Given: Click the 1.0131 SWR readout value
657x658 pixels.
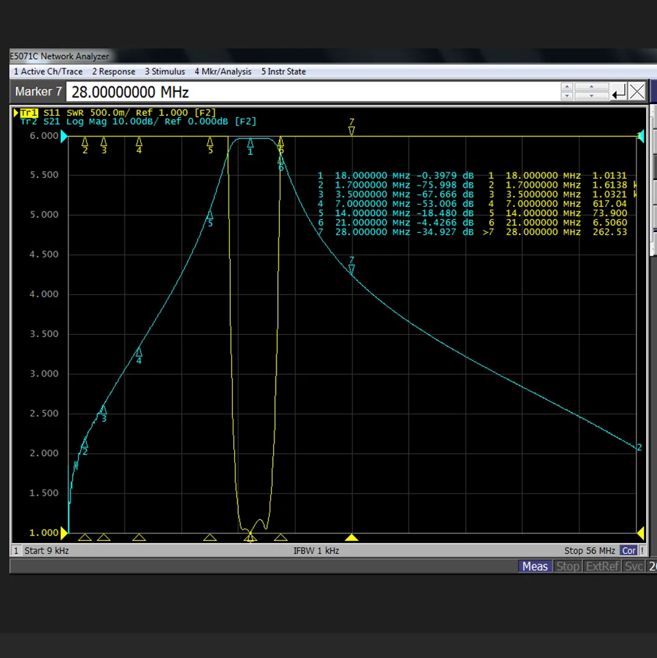Looking at the screenshot, I should coord(609,175).
